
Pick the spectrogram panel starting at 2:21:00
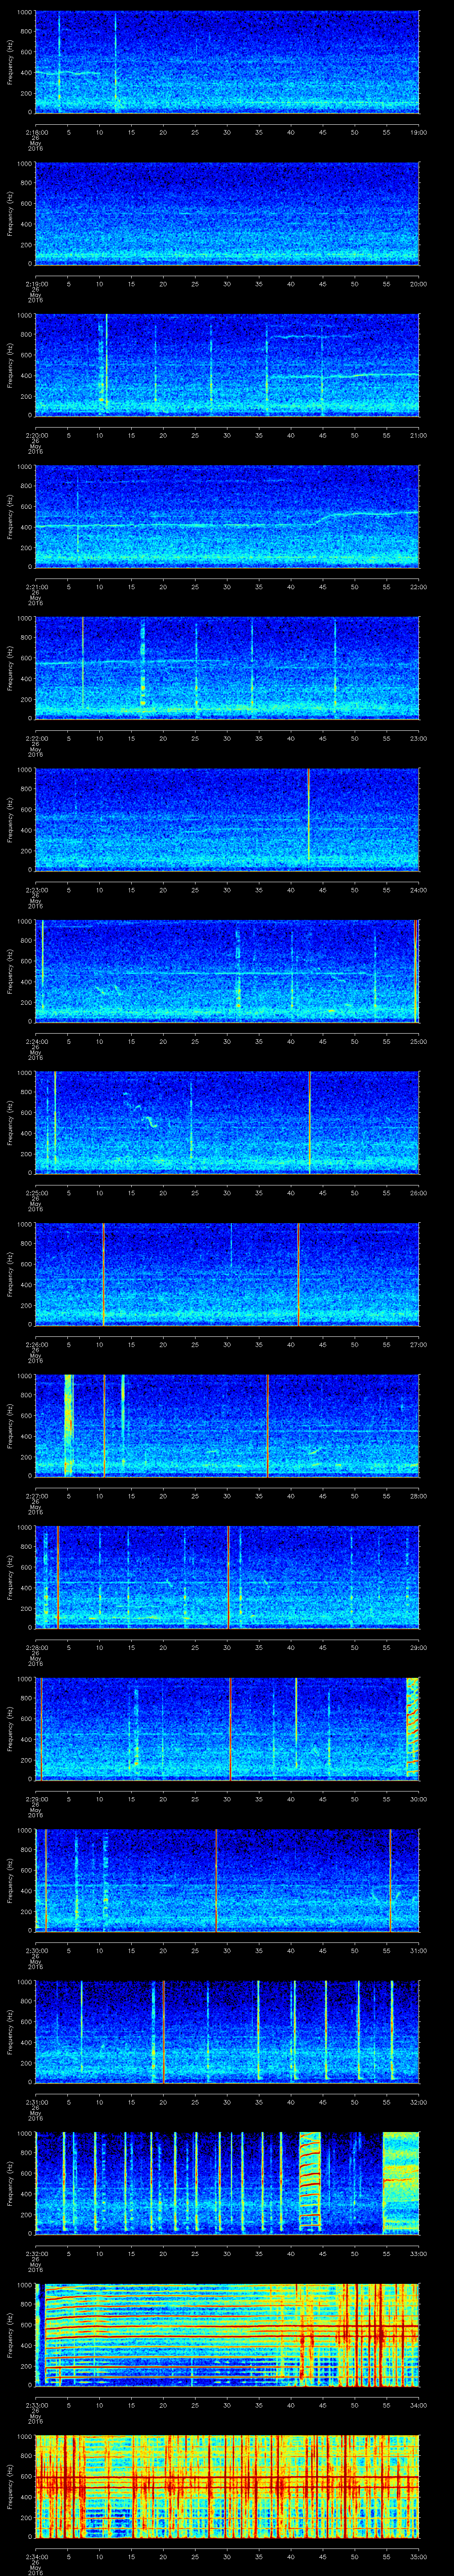227,516
